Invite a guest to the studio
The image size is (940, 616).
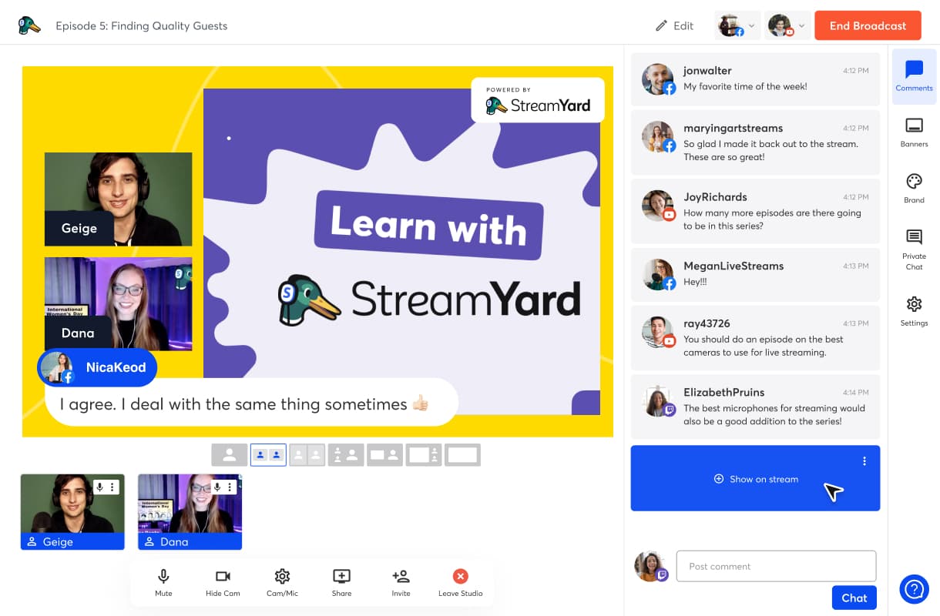coord(401,583)
